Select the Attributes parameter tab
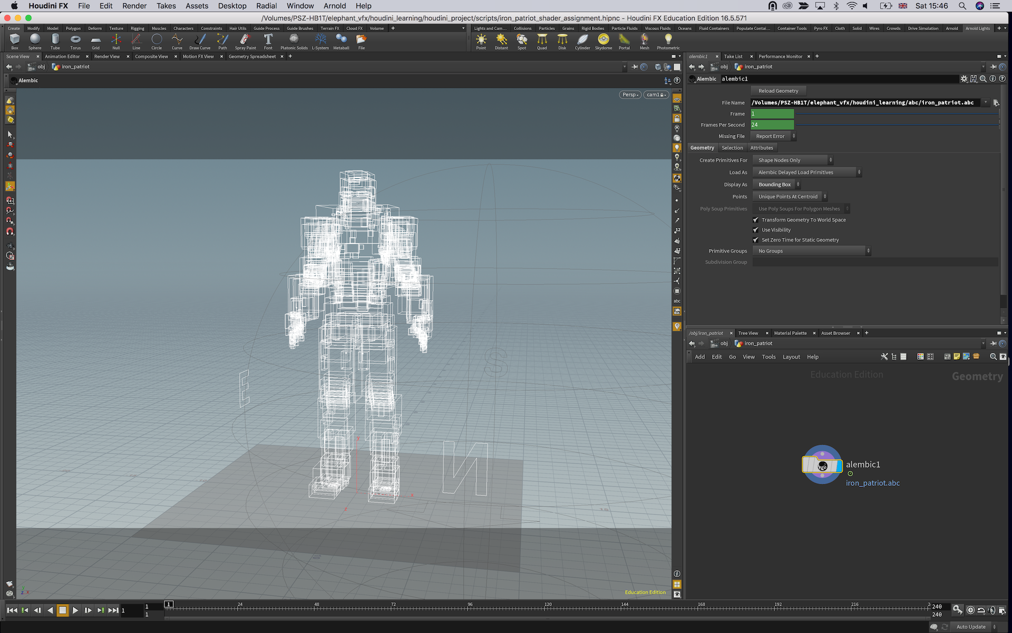The width and height of the screenshot is (1012, 633). coord(762,148)
